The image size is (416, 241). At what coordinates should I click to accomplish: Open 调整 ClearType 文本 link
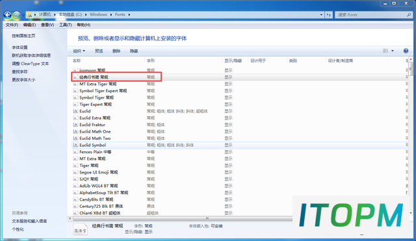pyautogui.click(x=31, y=64)
